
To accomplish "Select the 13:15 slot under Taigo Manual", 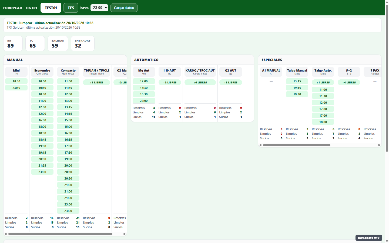I will point(297,81).
